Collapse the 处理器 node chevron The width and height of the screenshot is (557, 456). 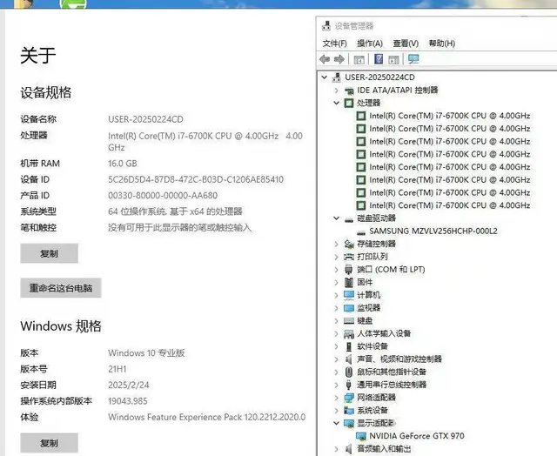coord(337,103)
